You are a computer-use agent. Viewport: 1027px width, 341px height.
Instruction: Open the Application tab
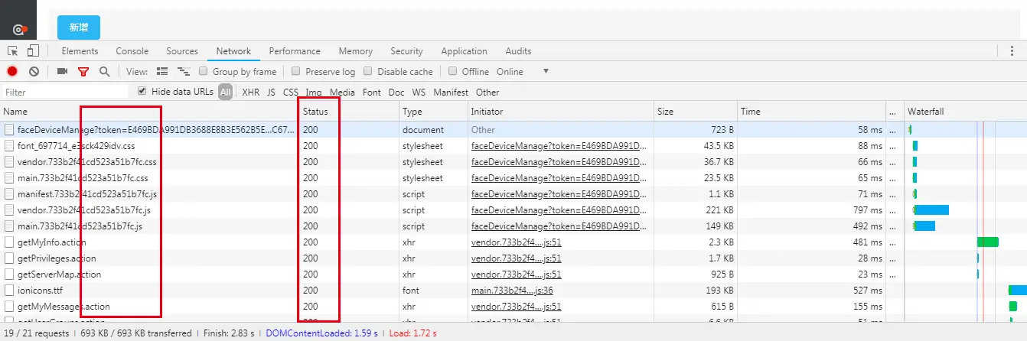point(464,51)
